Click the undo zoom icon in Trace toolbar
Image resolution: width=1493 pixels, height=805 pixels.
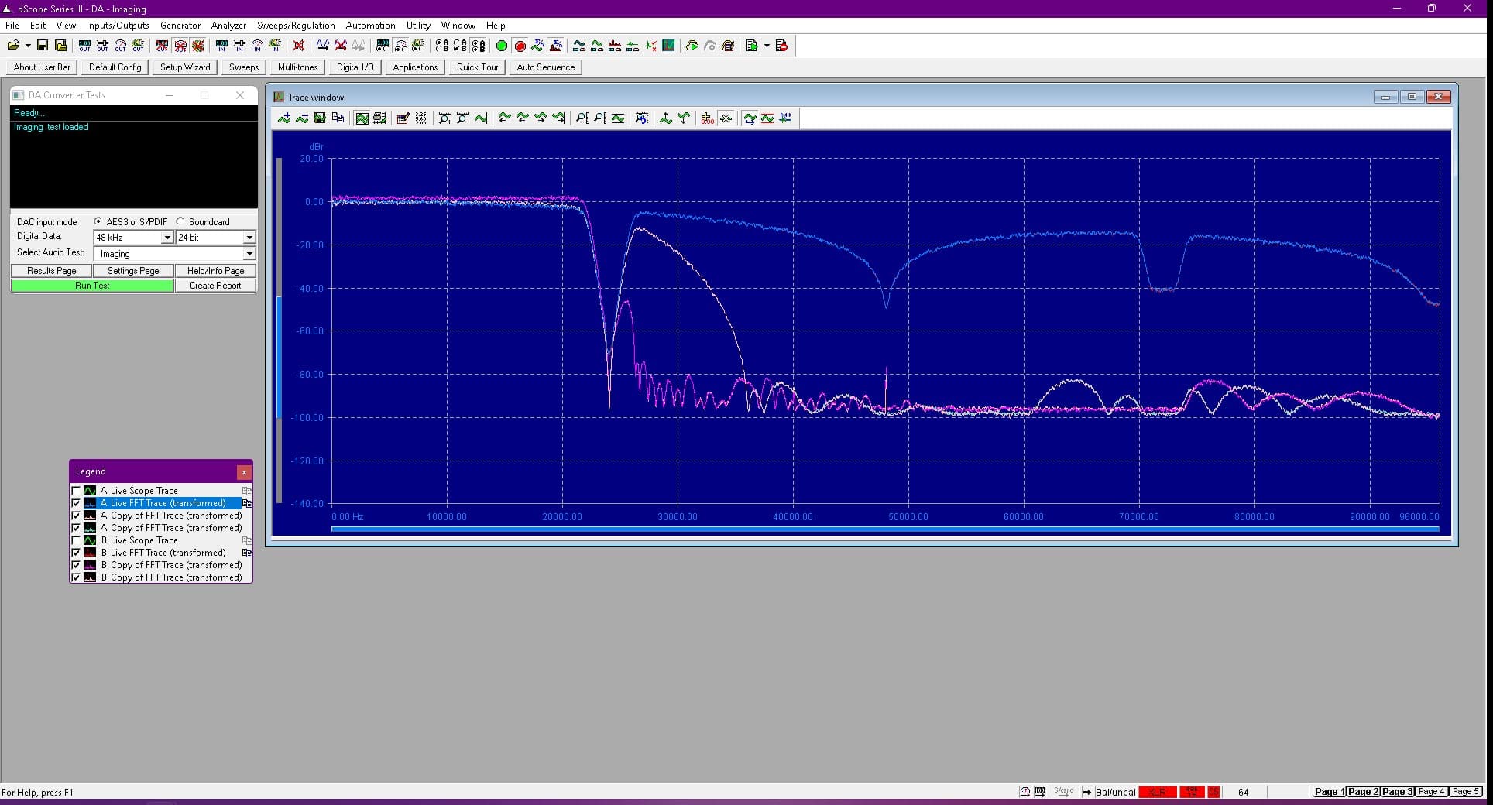(x=642, y=118)
